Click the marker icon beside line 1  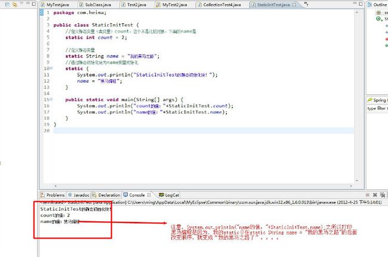coord(42,12)
